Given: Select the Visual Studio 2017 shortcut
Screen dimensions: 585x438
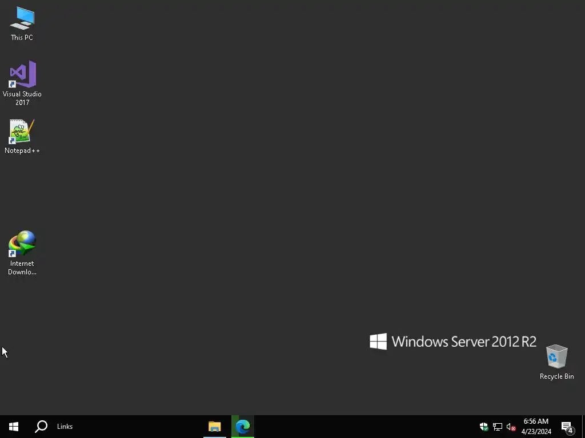Looking at the screenshot, I should (22, 83).
